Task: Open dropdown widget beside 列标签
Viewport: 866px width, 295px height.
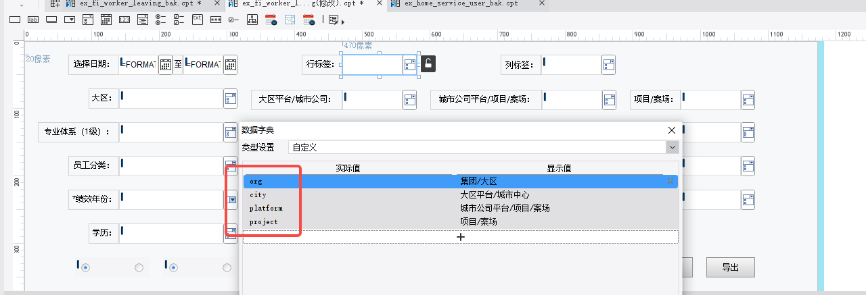Action: (x=609, y=65)
